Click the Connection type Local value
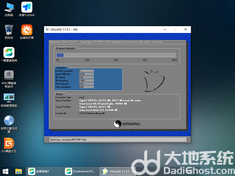Image resolution: width=235 pixels, height=176 pixels. (x=82, y=97)
